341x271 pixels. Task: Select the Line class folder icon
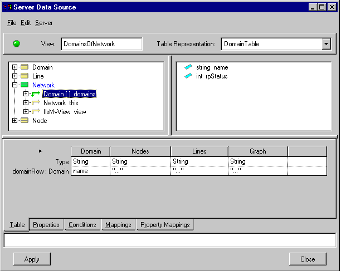coord(25,76)
